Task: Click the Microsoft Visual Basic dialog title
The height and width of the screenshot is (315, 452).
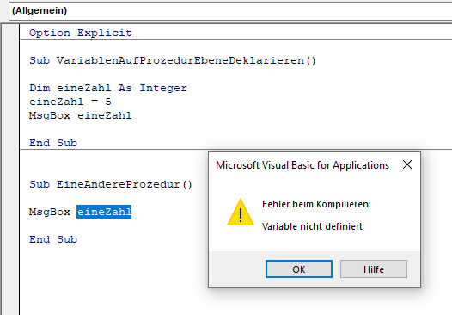Action: 302,165
